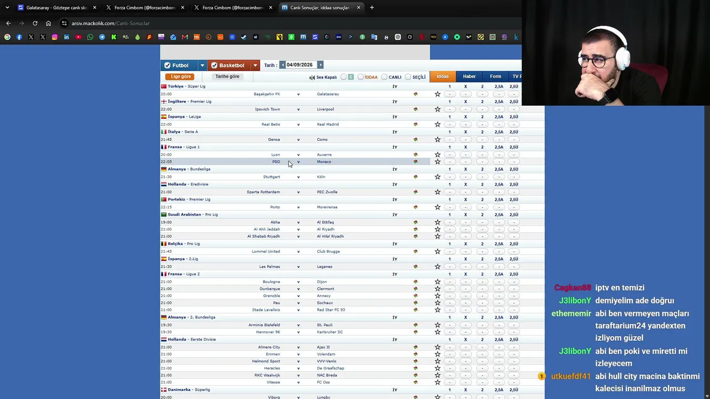The height and width of the screenshot is (399, 710).
Task: Open İngiltere - Premier Lig league link
Action: [190, 101]
